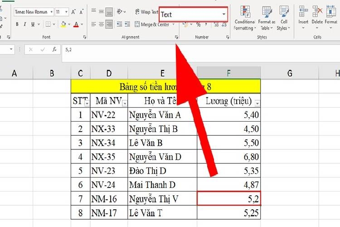Viewport: 340px width, 227px height.
Task: Open Font settings dialog launcher
Action: click(85, 37)
